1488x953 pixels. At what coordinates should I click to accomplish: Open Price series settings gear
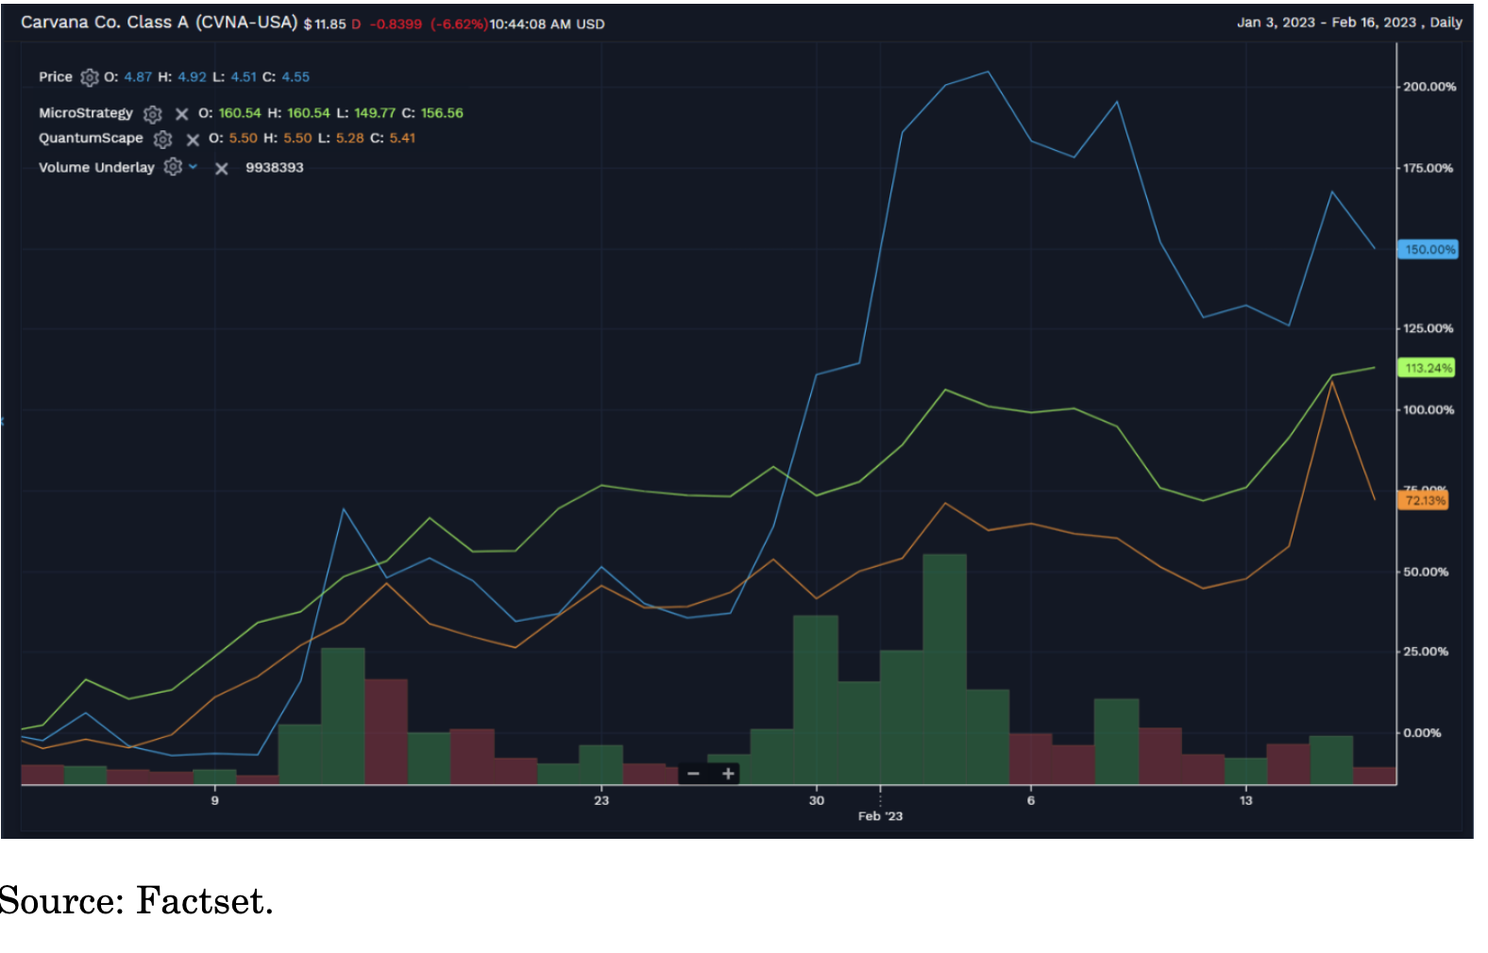[x=90, y=77]
